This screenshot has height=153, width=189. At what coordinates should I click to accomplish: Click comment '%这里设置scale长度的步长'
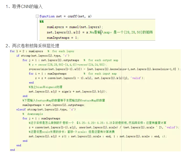[x=72, y=132]
